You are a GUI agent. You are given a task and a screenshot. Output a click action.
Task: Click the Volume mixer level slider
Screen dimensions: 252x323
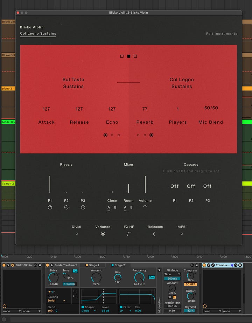click(x=145, y=184)
